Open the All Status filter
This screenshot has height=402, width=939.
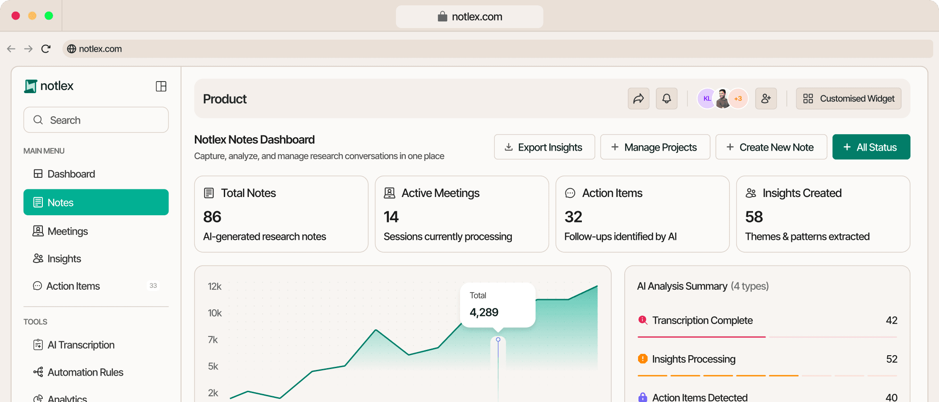871,147
